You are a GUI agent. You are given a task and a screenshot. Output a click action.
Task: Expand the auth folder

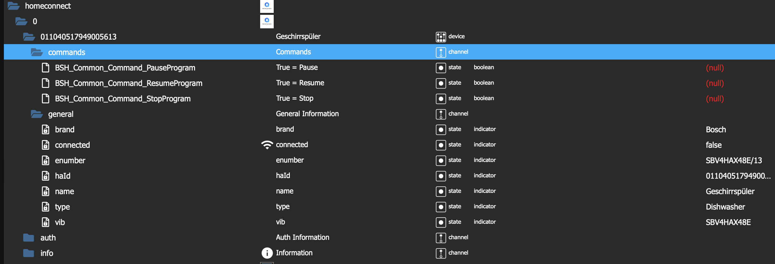click(29, 238)
